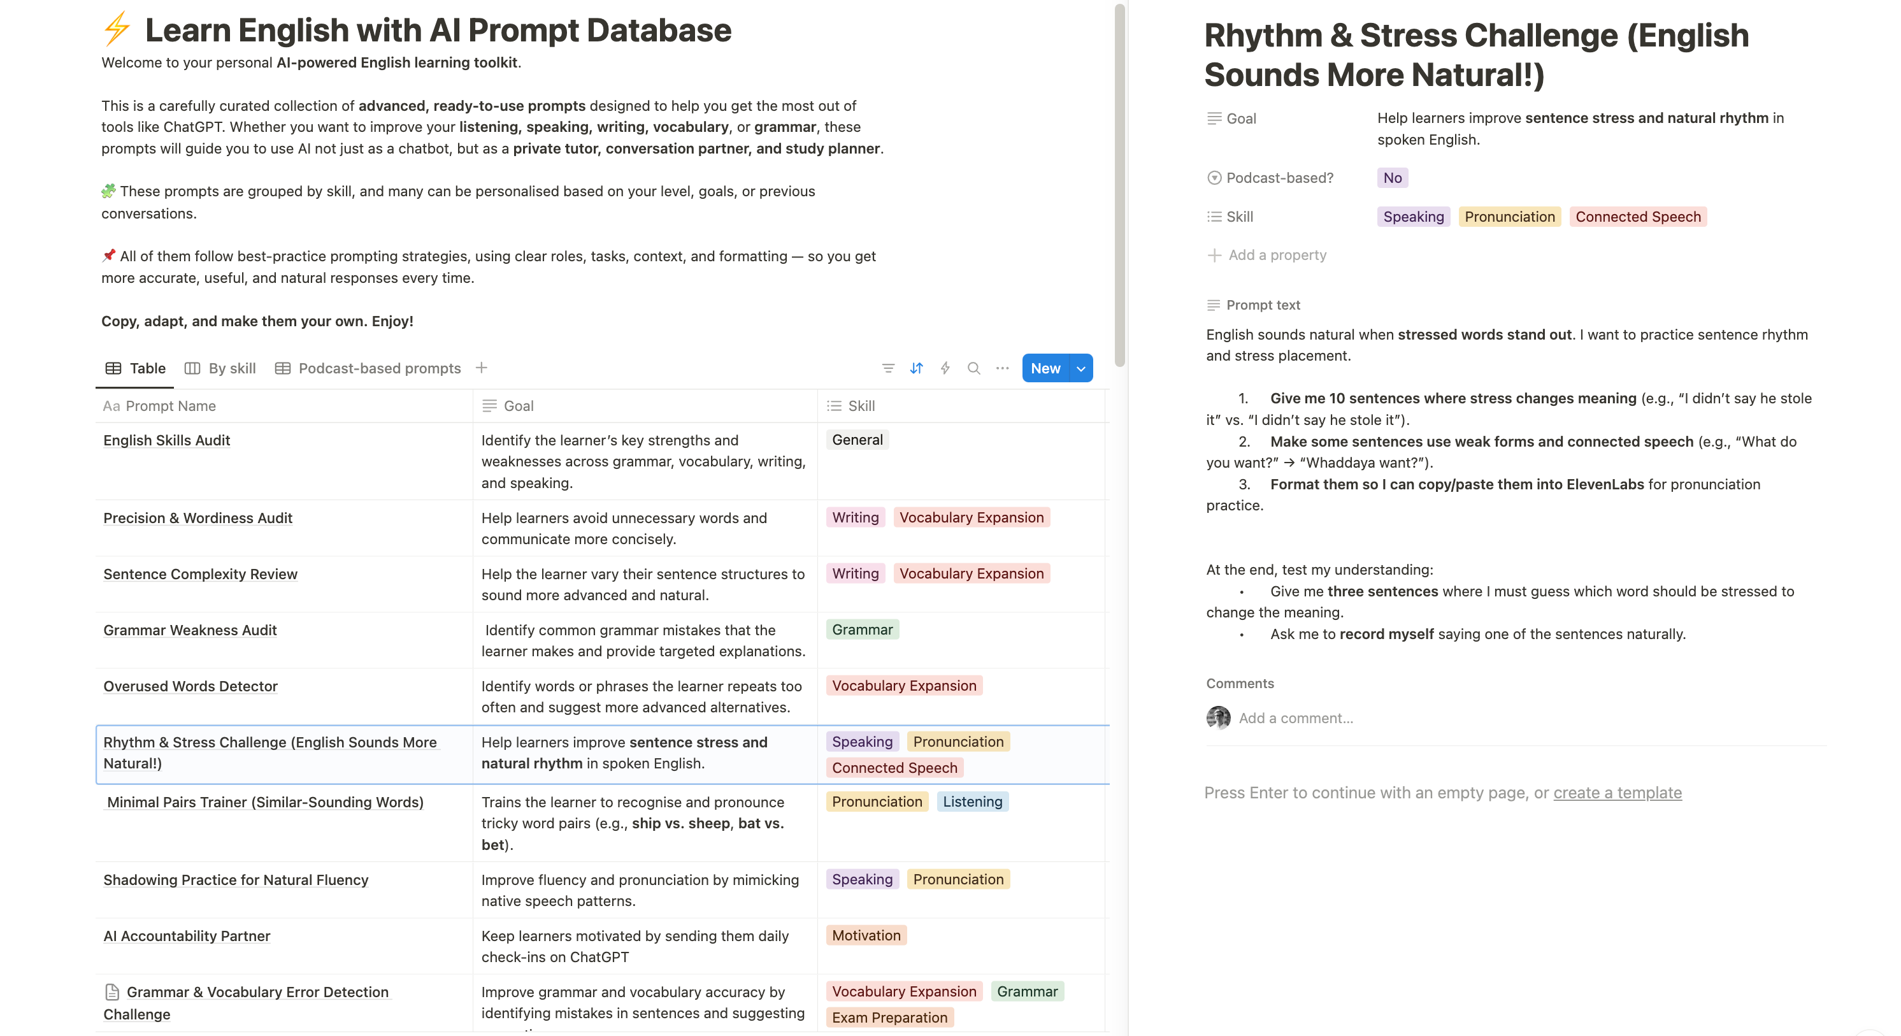Open the automations lightning bolt icon
Image resolution: width=1901 pixels, height=1036 pixels.
pyautogui.click(x=945, y=368)
